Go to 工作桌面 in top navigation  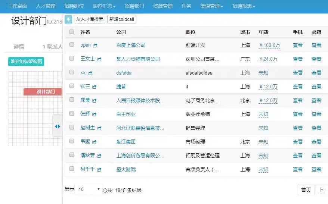coord(17,6)
